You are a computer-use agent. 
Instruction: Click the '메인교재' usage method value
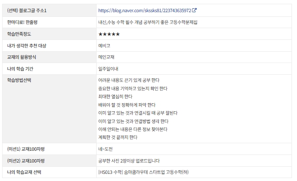(x=106, y=57)
